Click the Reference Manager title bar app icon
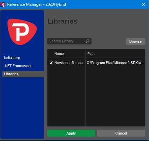The height and width of the screenshot is (141, 149). [x=3, y=5]
